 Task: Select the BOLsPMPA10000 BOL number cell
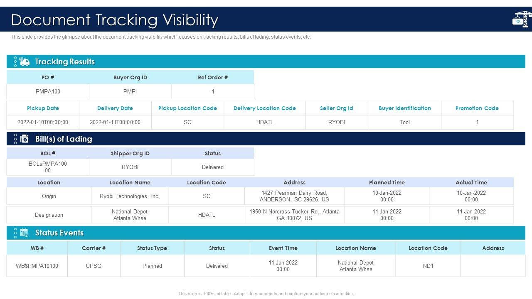coord(48,167)
